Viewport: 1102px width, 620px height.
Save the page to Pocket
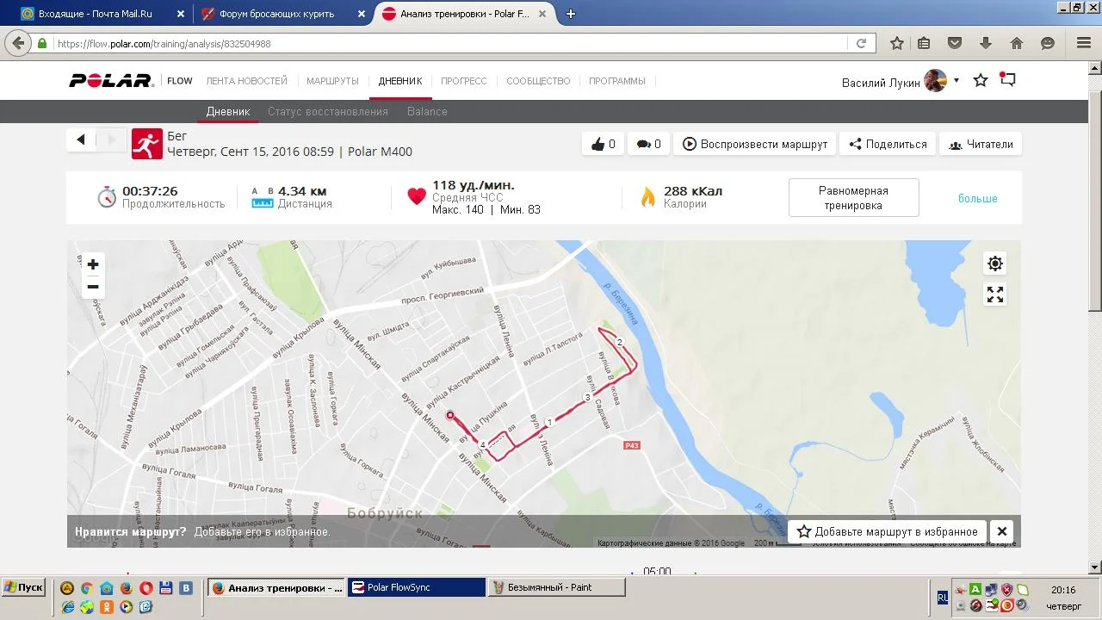point(955,43)
